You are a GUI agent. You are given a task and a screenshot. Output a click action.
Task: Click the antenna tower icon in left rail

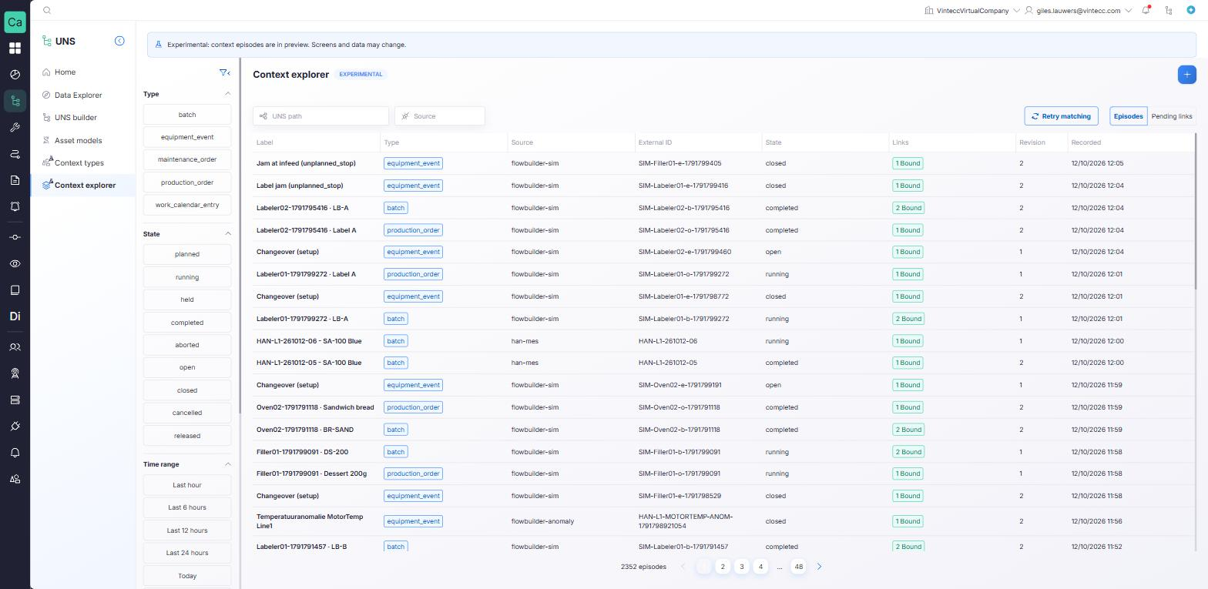15,373
